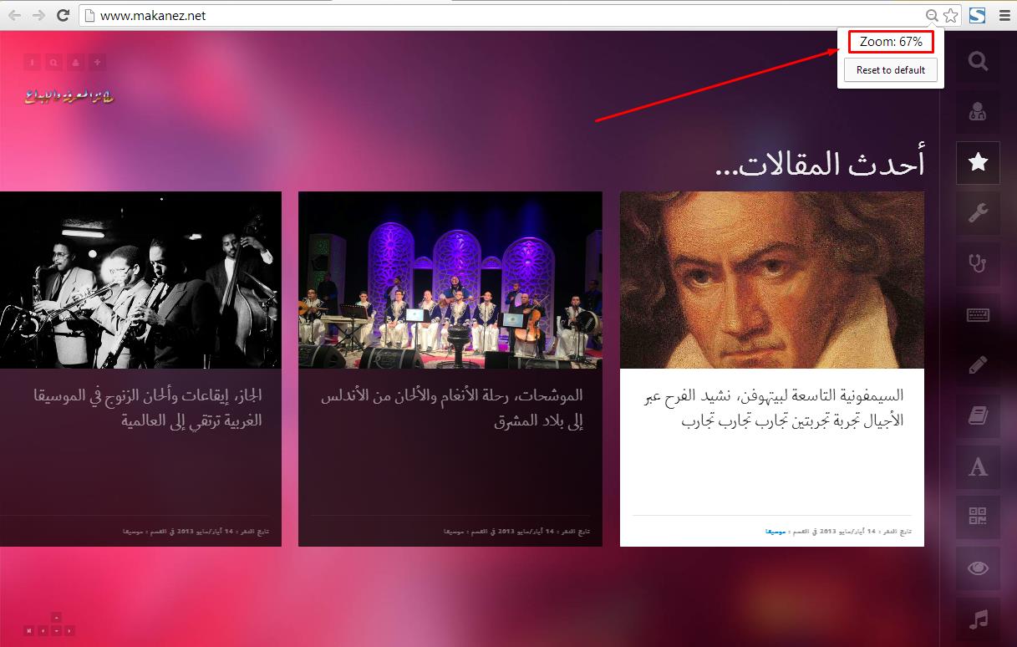Open the Muwashahat stage ensemble thumbnail
1017x647 pixels.
pyautogui.click(x=450, y=280)
